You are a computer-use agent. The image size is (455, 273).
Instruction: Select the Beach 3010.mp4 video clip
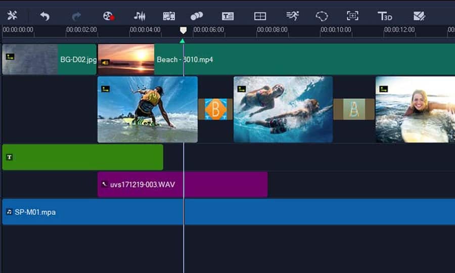click(276, 60)
